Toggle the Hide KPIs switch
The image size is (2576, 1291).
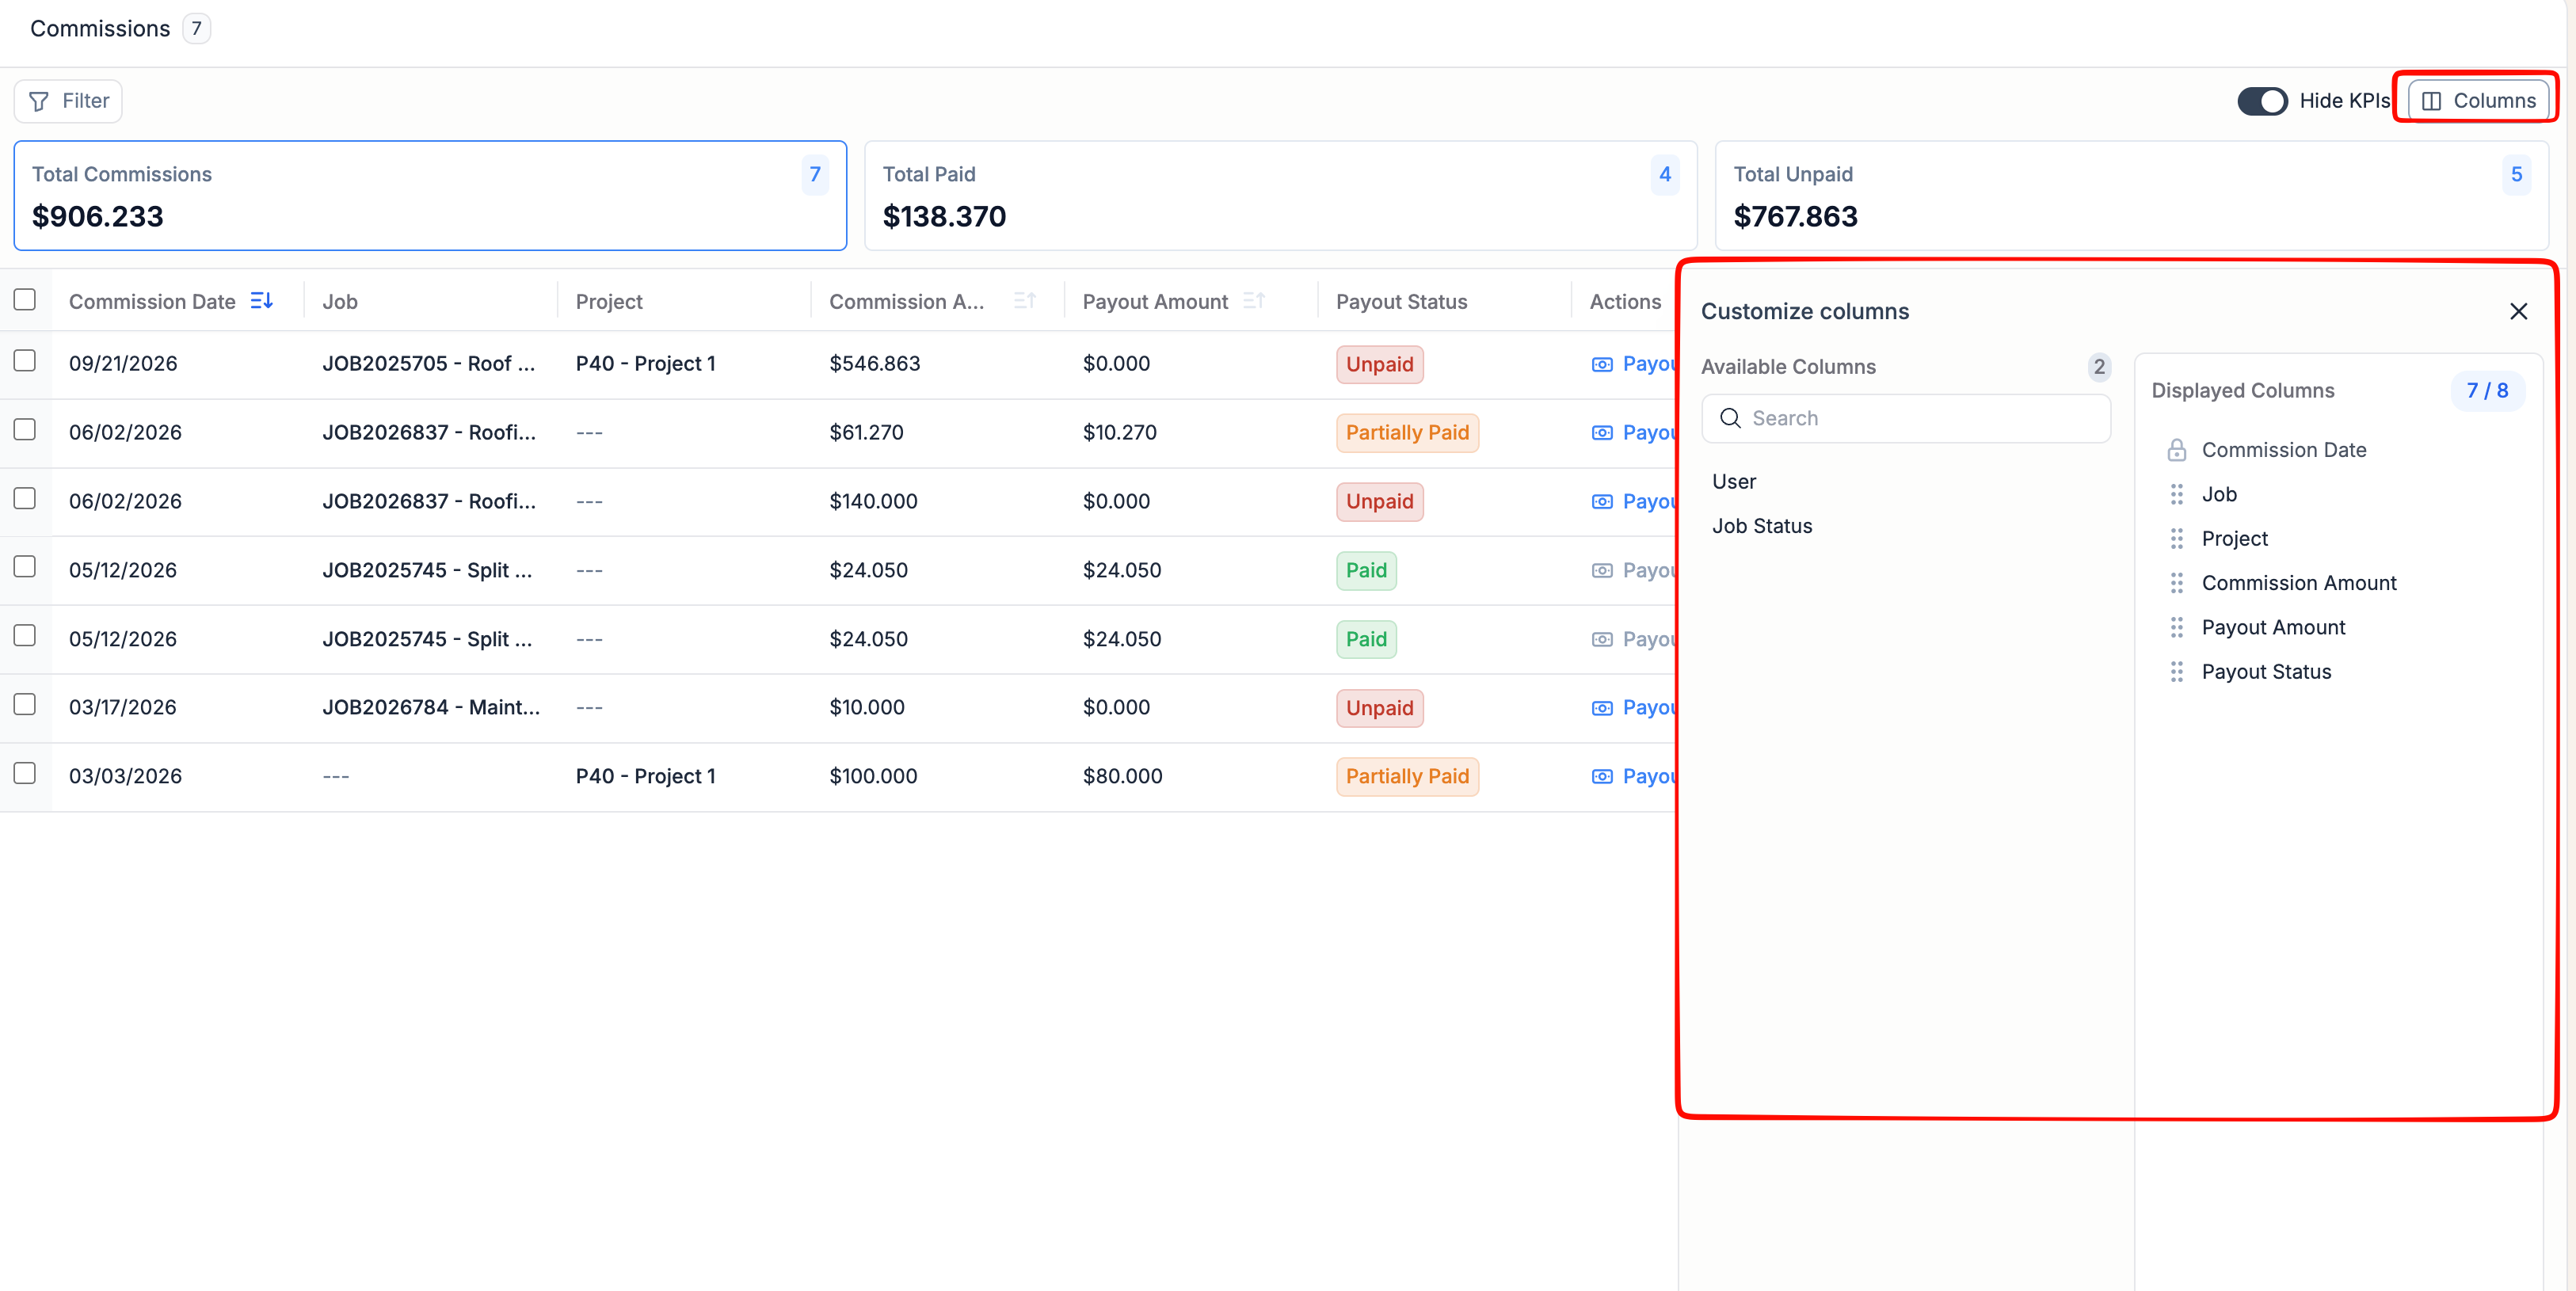[x=2262, y=101]
